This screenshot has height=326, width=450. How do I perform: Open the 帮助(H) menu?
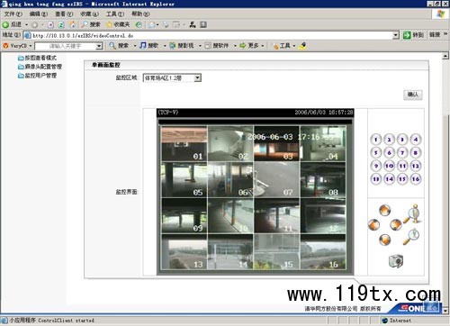[140, 14]
